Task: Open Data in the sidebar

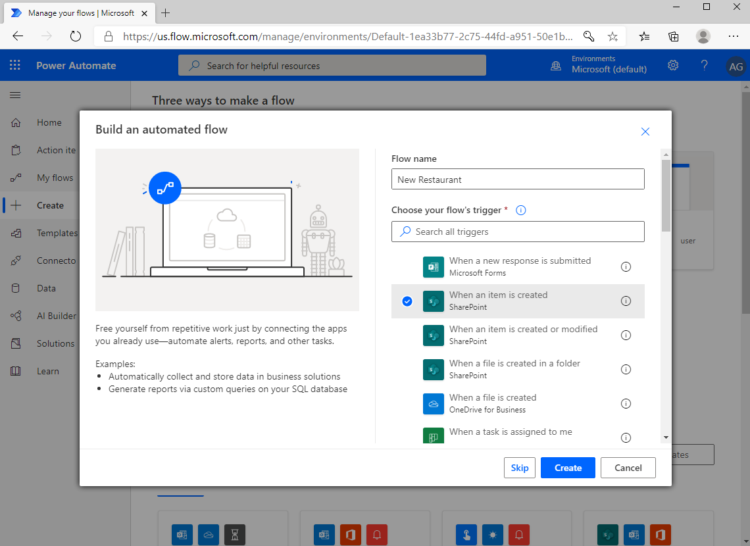Action: tap(46, 288)
